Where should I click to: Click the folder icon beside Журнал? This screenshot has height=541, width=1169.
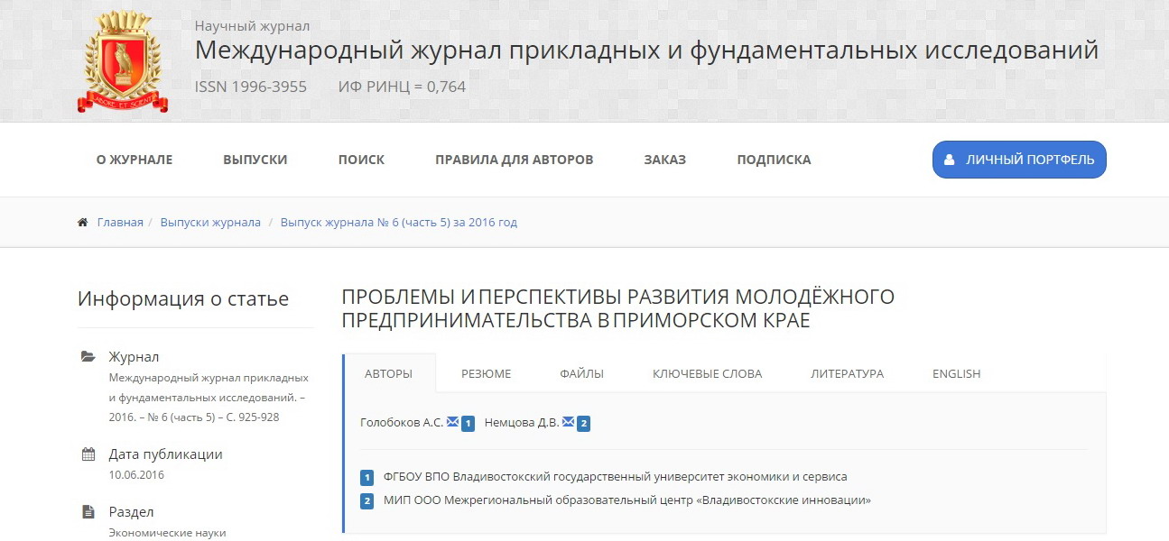tap(88, 357)
